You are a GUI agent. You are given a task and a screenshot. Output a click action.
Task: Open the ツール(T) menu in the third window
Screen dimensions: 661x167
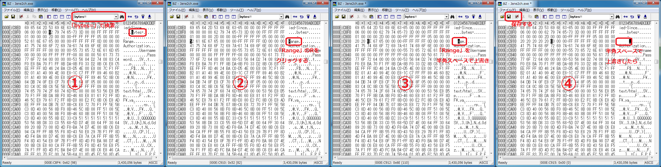coord(402,10)
